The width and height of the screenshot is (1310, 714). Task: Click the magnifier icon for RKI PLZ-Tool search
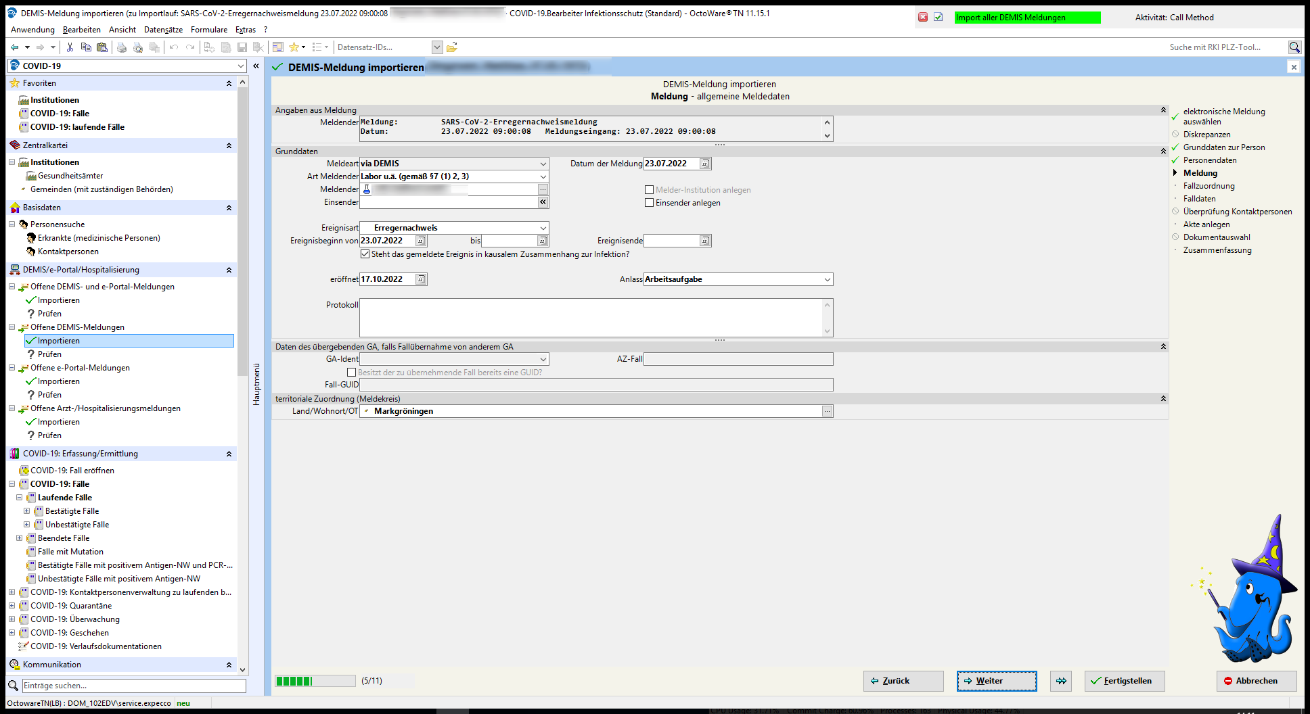pyautogui.click(x=1294, y=47)
